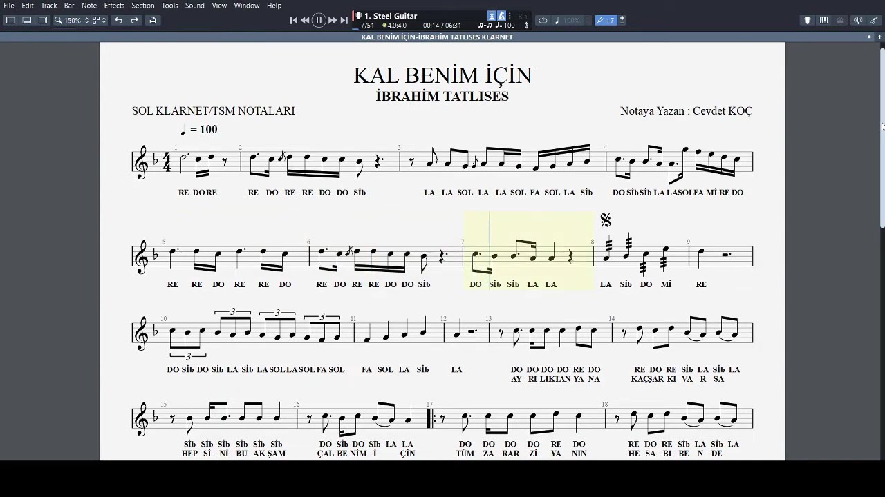The height and width of the screenshot is (497, 885).
Task: Open the tuner tool
Action: click(x=858, y=20)
